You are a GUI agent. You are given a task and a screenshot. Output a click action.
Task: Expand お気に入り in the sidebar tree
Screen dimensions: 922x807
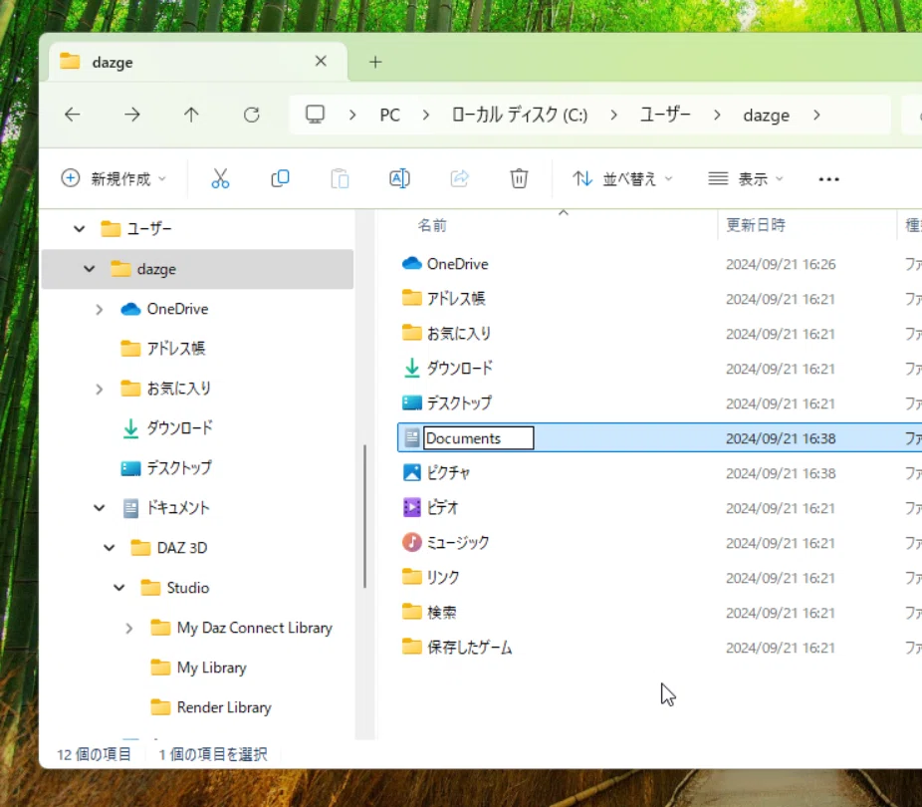100,389
